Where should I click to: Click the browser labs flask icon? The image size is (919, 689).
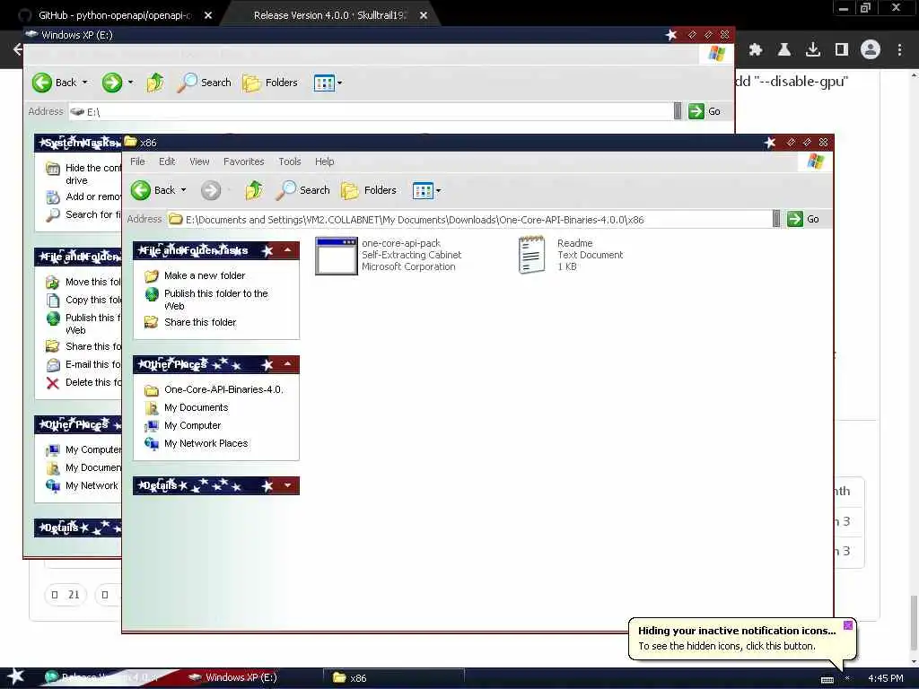coord(784,50)
